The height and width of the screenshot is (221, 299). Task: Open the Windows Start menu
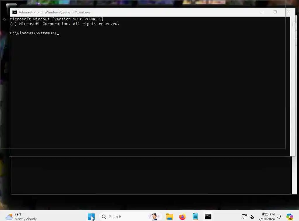91,217
